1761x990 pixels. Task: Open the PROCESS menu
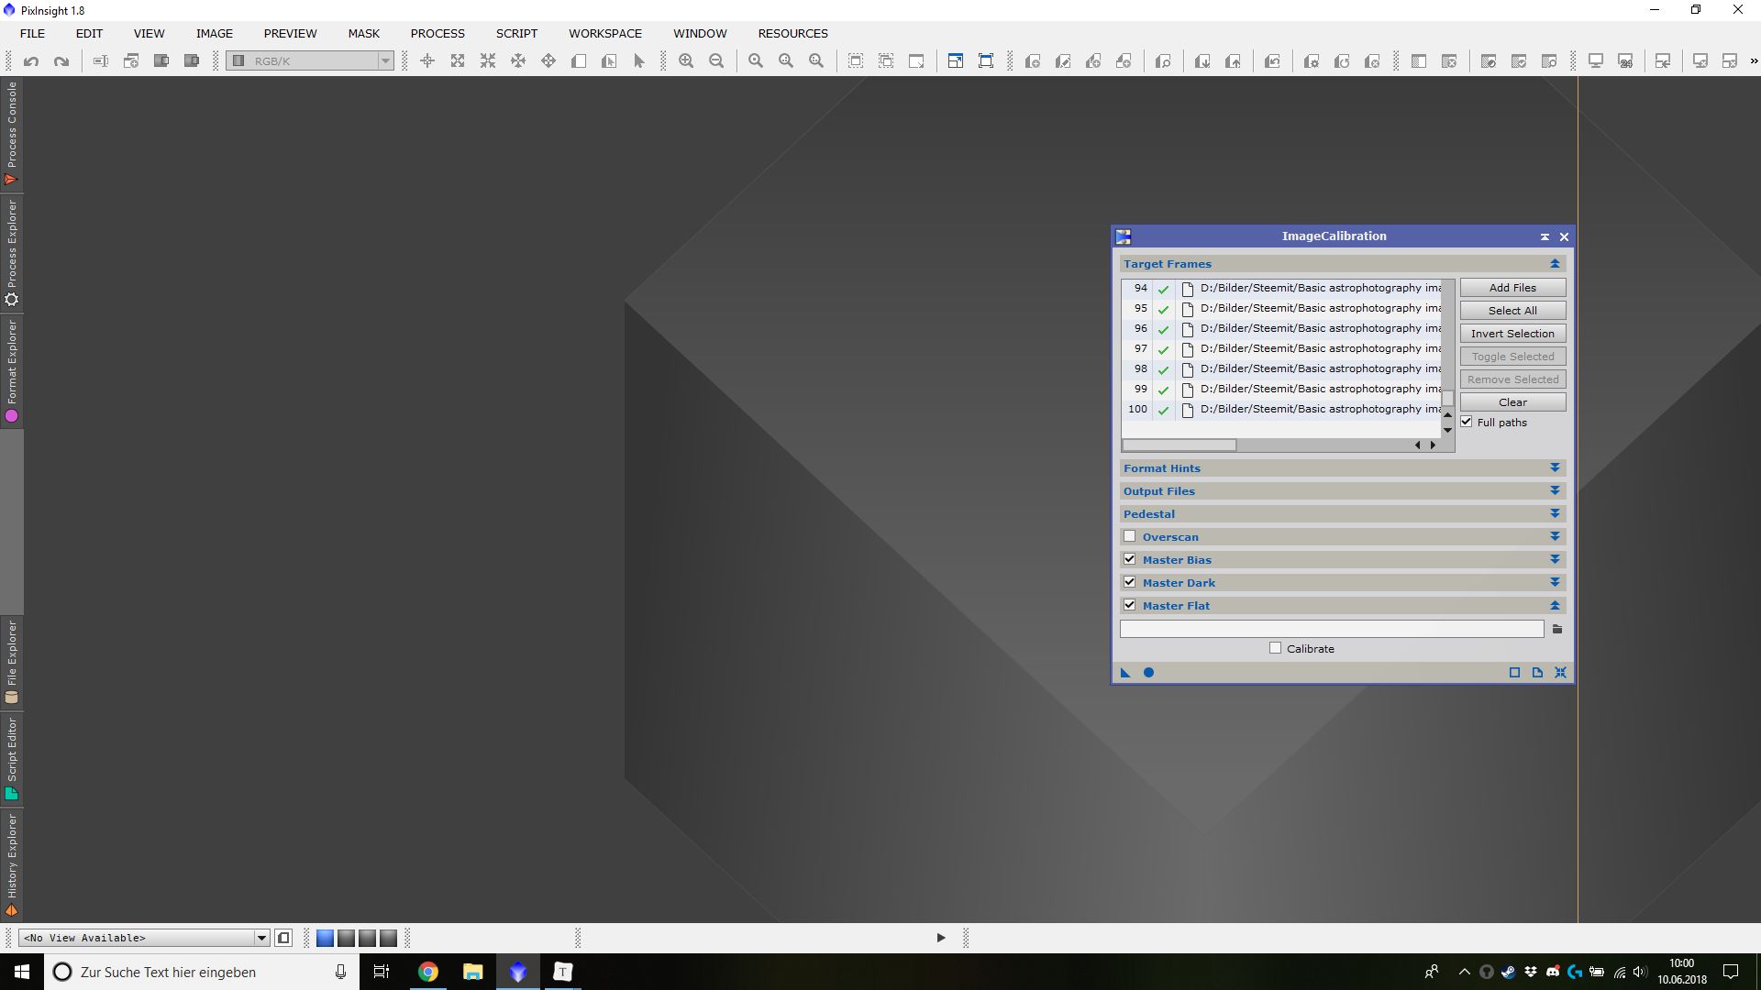coord(437,33)
